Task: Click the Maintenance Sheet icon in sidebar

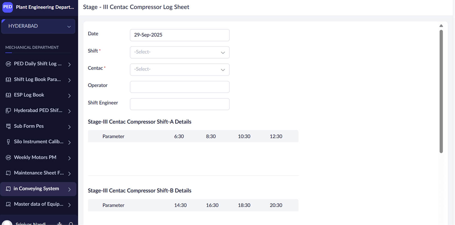Action: tap(8, 173)
